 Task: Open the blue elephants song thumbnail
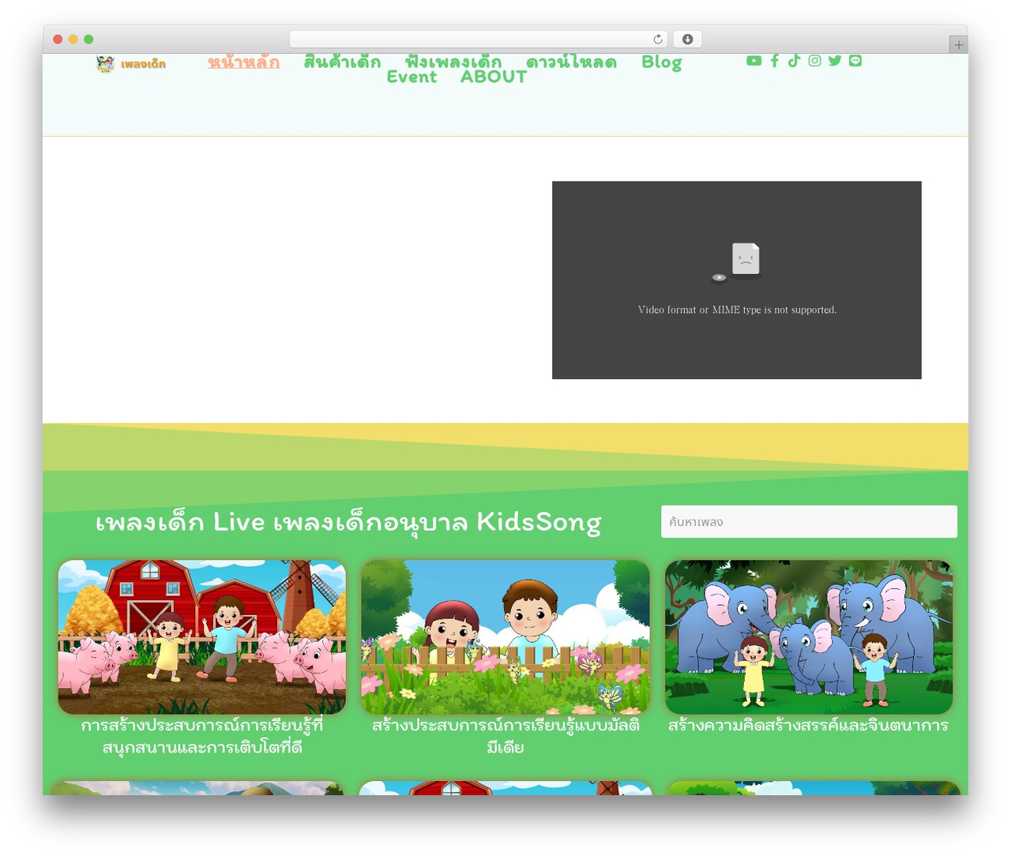click(809, 637)
